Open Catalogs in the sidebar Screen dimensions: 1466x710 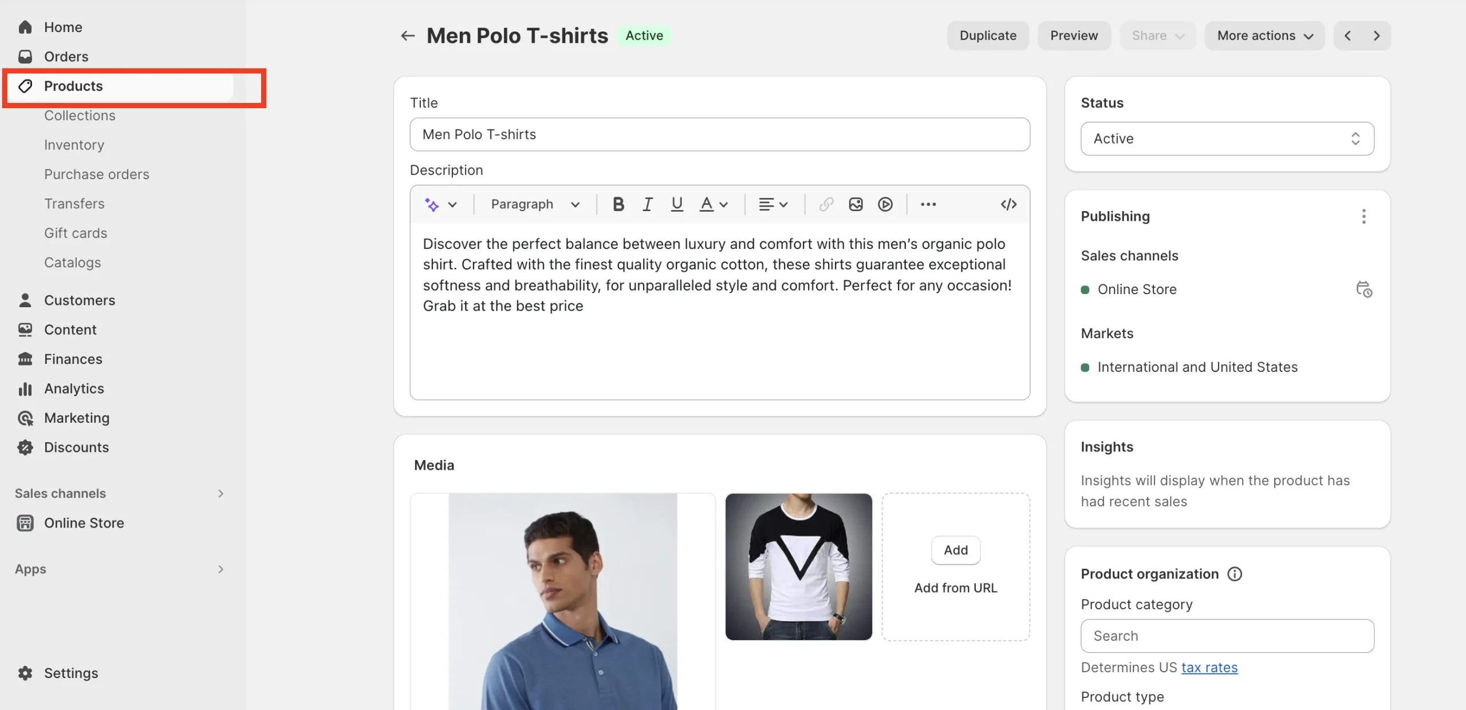tap(72, 262)
